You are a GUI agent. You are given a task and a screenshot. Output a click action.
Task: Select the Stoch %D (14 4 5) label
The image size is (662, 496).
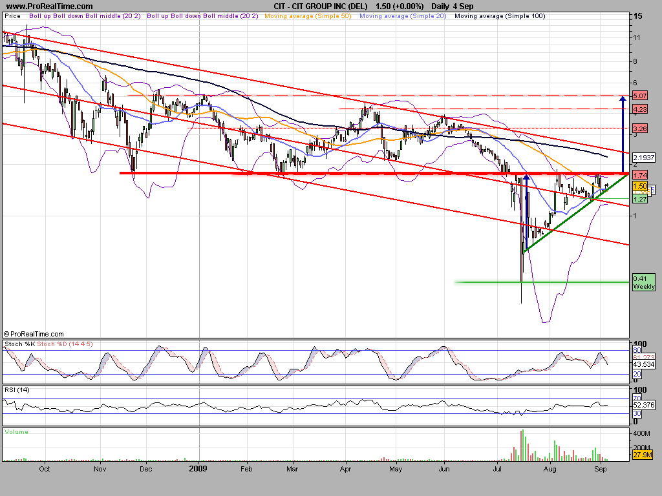[65, 344]
